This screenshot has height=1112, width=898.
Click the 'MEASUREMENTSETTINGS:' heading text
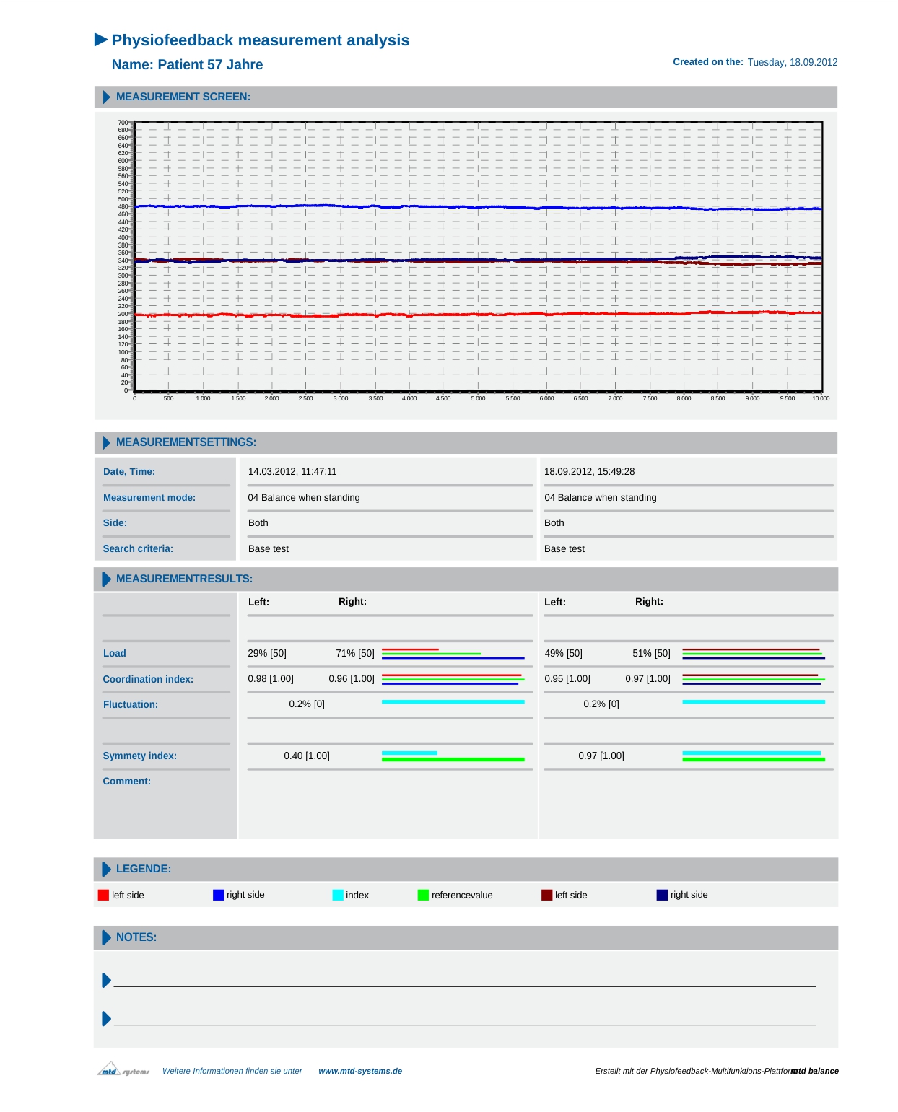186,442
